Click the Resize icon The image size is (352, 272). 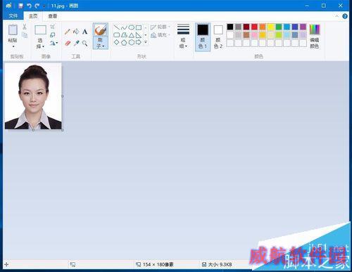[x=53, y=35]
